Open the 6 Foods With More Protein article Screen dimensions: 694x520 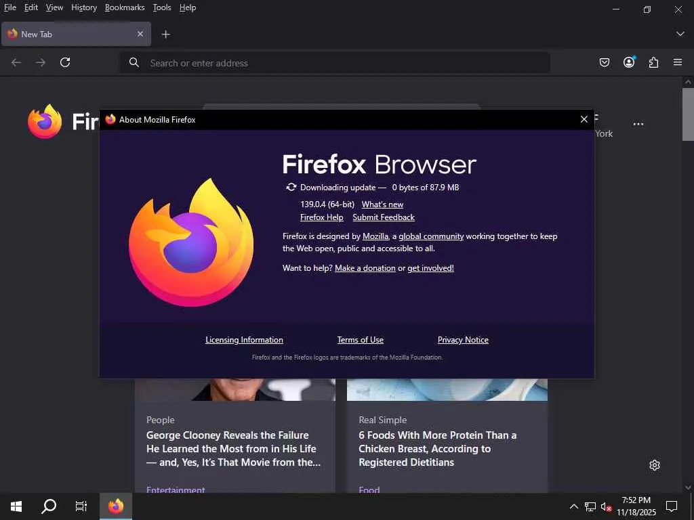tap(437, 448)
